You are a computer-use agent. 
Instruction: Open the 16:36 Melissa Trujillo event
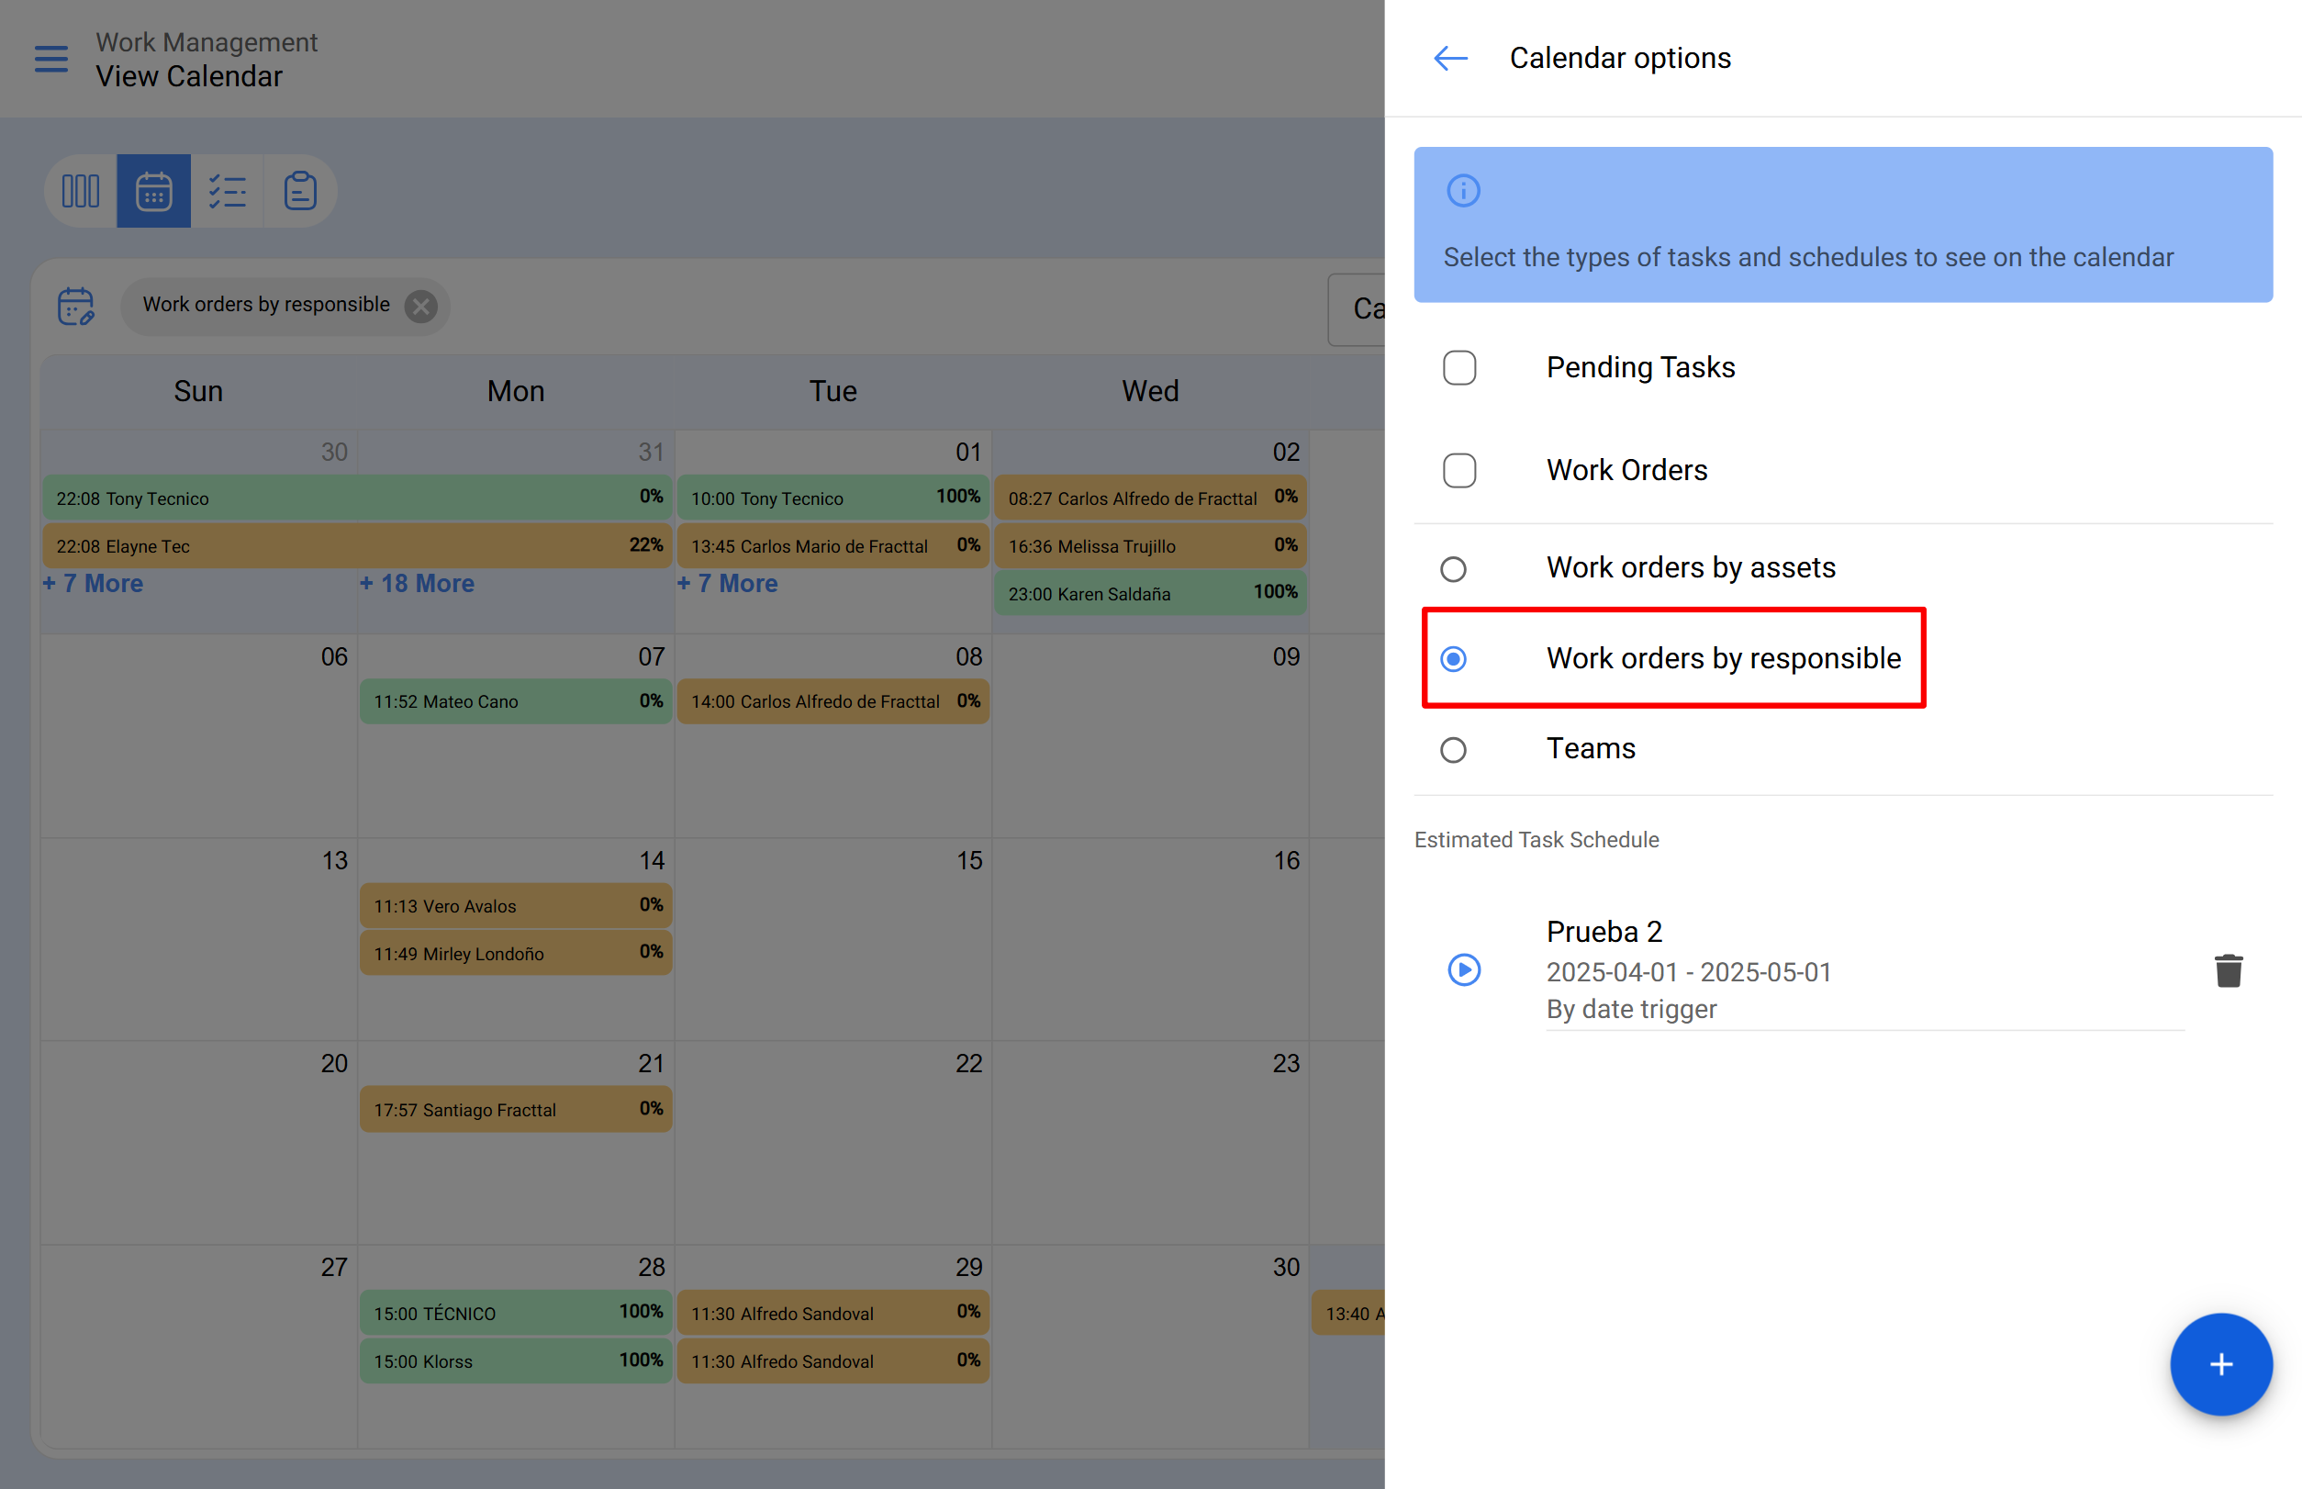(x=1149, y=546)
